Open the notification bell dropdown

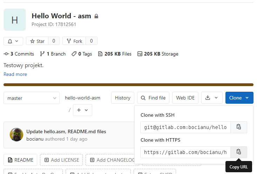point(13,41)
